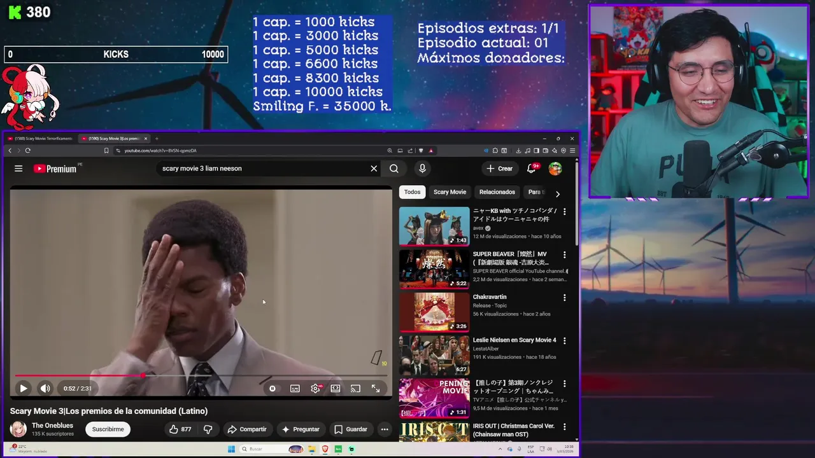Dislike the Scary Movie 3 video
Image resolution: width=815 pixels, height=458 pixels.
208,429
